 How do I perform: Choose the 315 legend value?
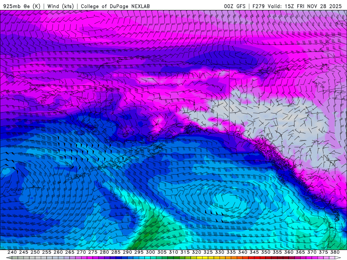185,252
